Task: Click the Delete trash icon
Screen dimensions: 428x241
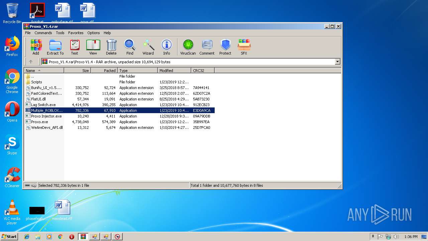Action: pos(111,47)
